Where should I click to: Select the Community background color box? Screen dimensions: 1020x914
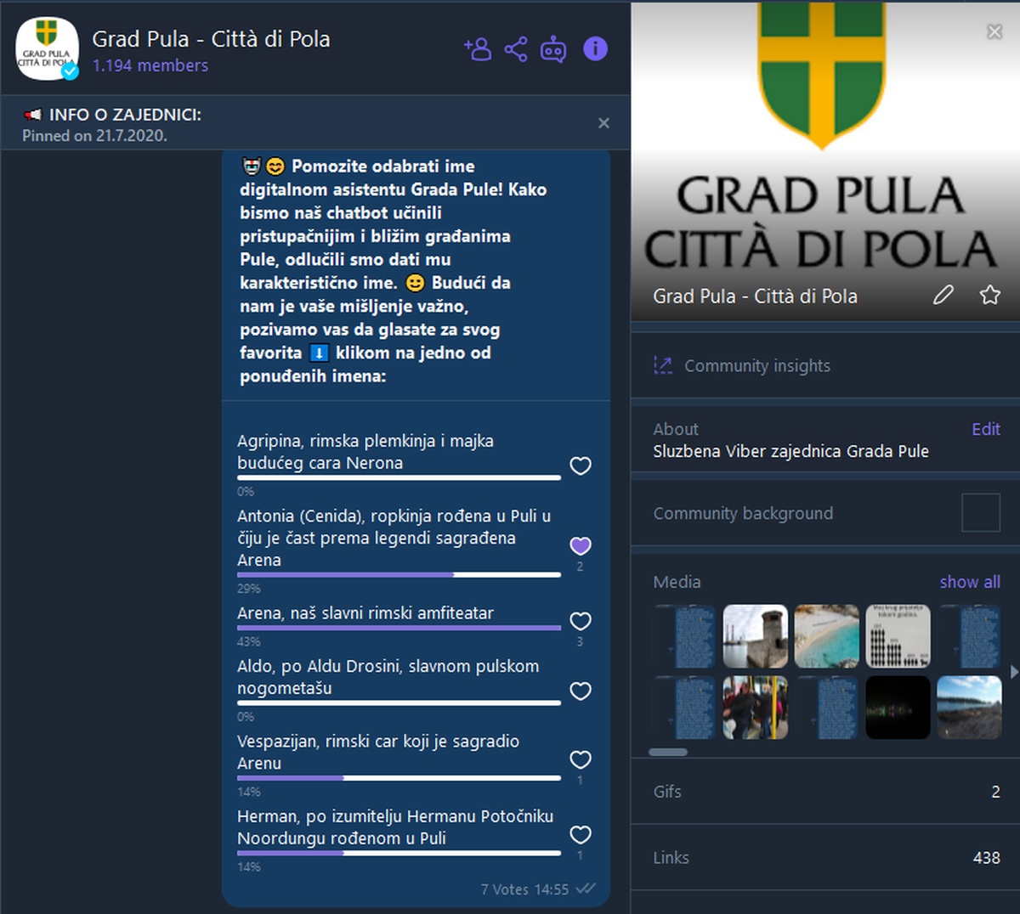[981, 512]
